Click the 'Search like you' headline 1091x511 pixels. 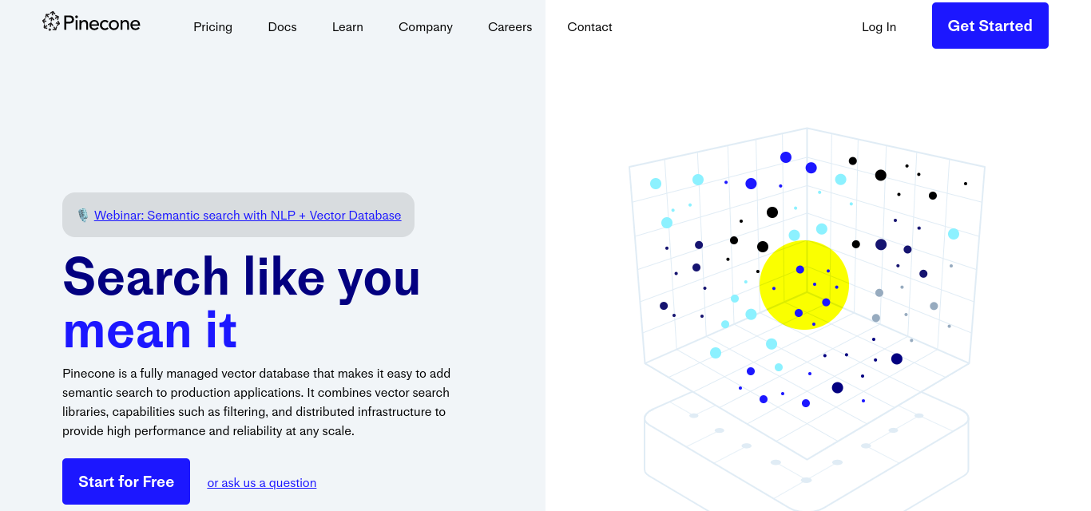(x=241, y=277)
